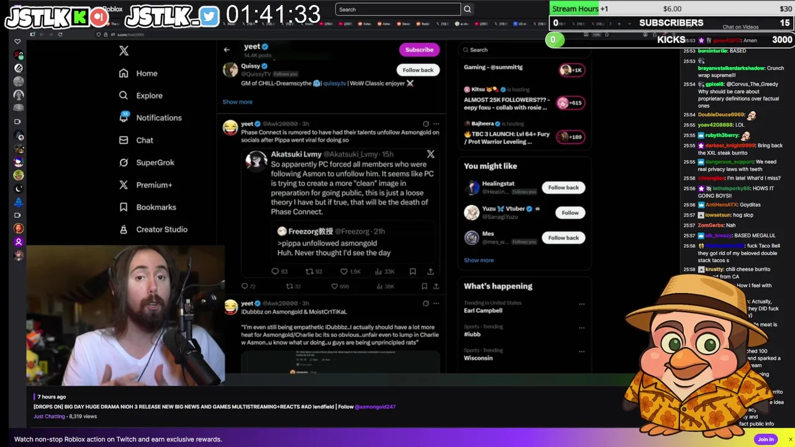The image size is (795, 447).
Task: Click the Notifications bell icon
Action: pyautogui.click(x=124, y=118)
